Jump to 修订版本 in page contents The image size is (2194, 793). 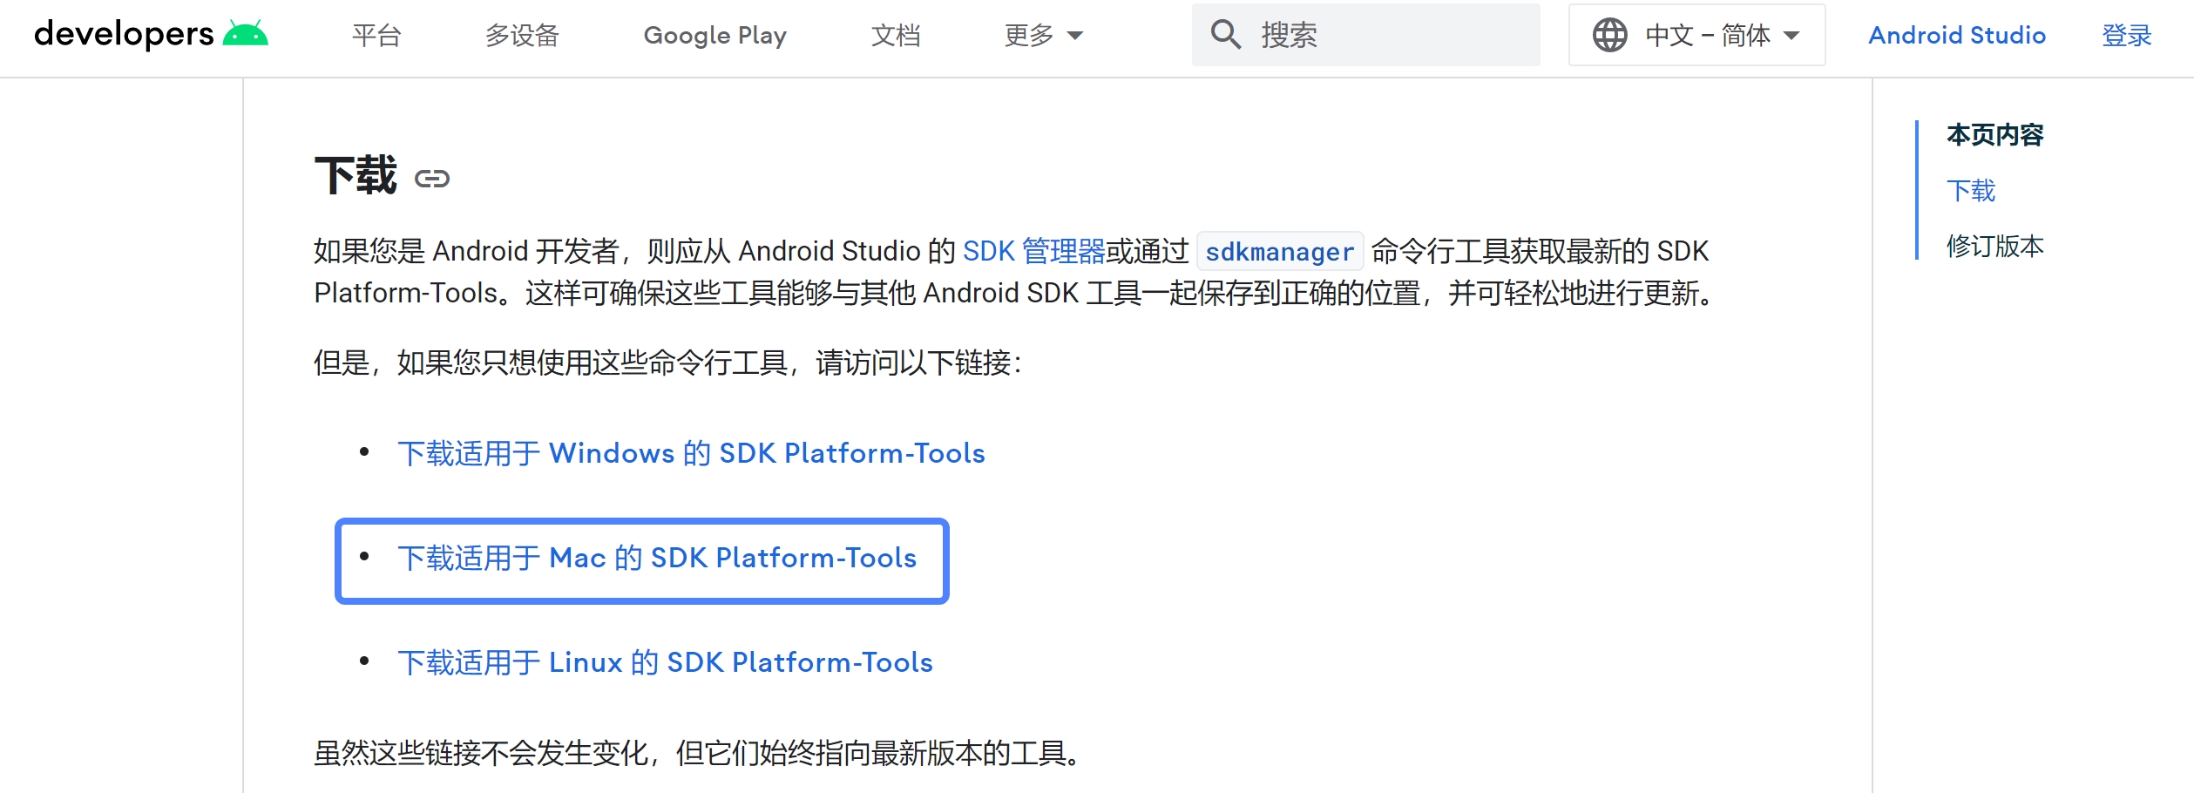coord(1994,246)
